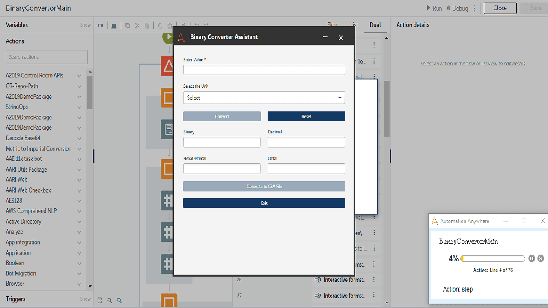Open the kebab menu beside Debug
548x308 pixels.
[474, 8]
